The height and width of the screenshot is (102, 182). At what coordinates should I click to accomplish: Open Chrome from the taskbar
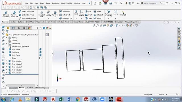[78, 99]
